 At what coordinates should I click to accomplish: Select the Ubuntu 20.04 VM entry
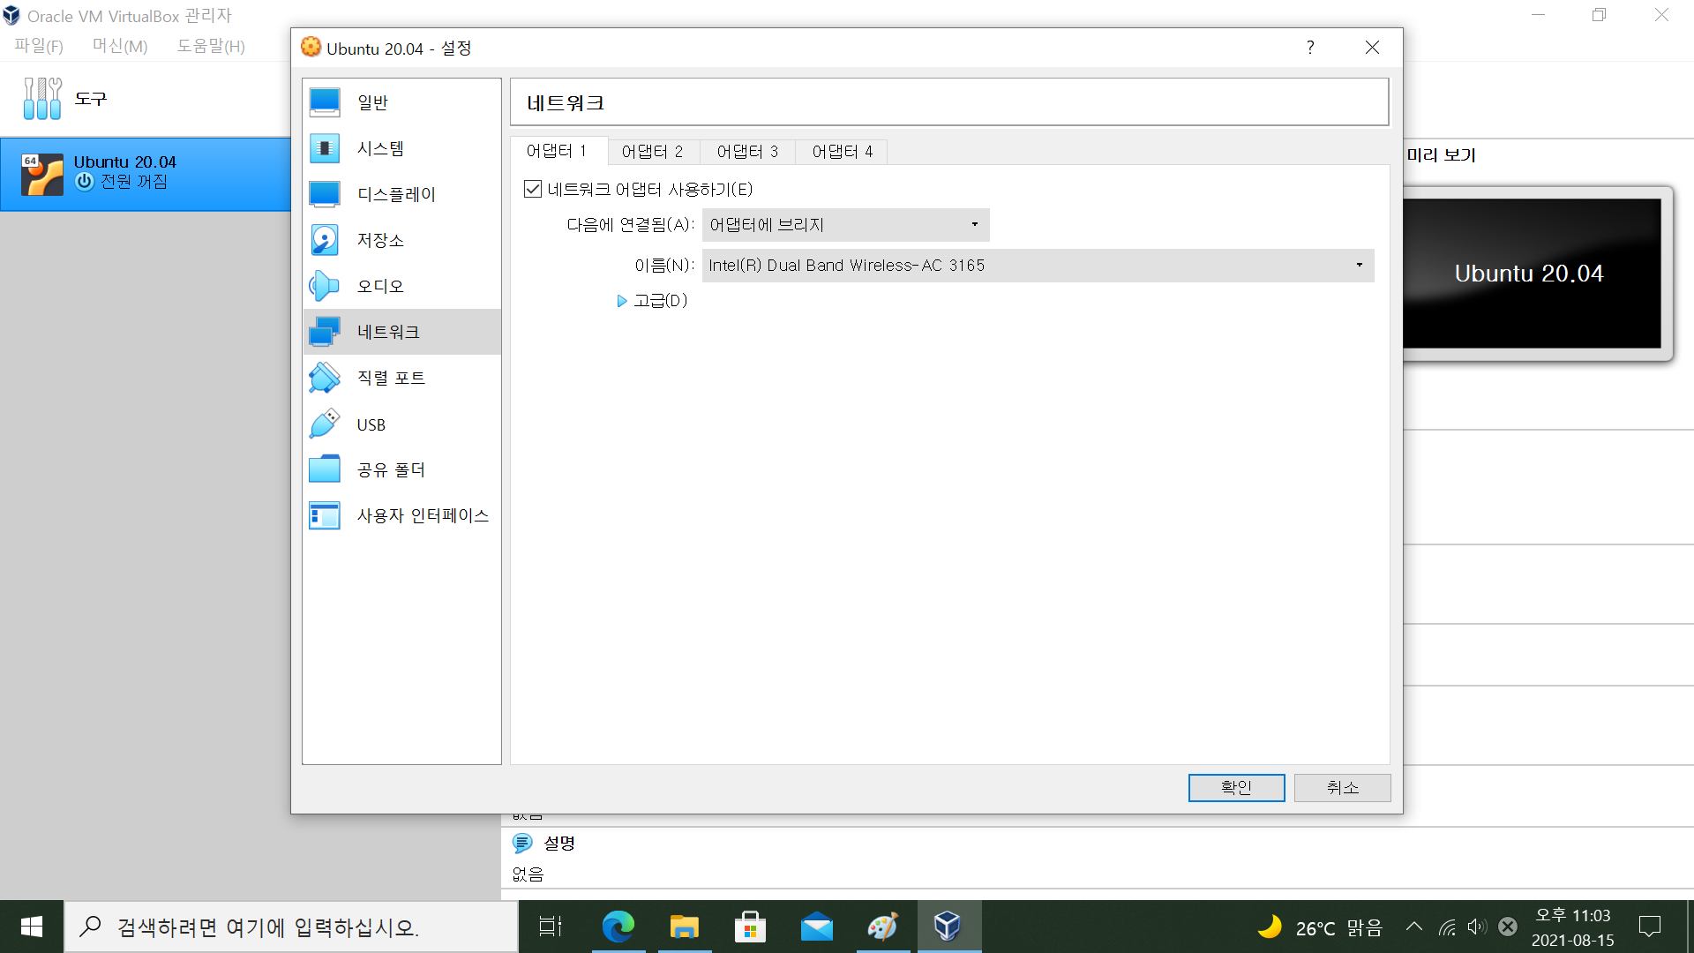[x=146, y=174]
